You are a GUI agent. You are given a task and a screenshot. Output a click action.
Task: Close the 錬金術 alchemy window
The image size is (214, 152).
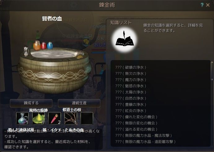click(208, 5)
